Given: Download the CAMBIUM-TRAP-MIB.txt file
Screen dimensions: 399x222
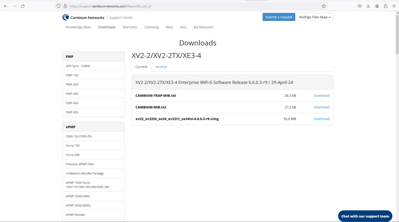Looking at the screenshot, I should tap(321, 95).
